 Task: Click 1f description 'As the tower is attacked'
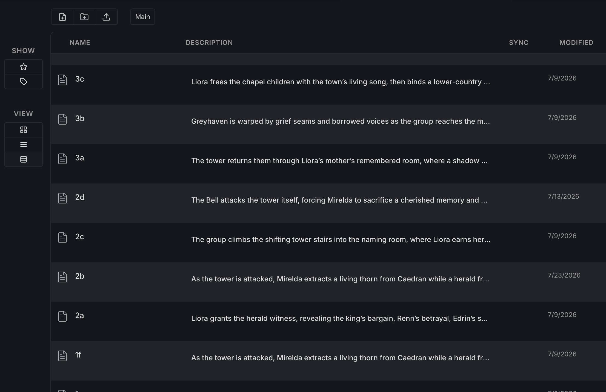340,358
